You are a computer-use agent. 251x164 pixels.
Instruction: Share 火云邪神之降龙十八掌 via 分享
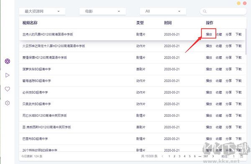(x=228, y=46)
